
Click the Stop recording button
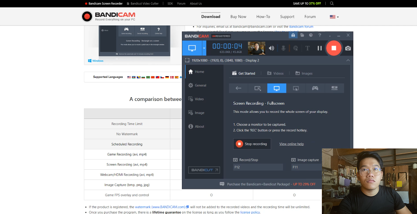click(x=252, y=144)
